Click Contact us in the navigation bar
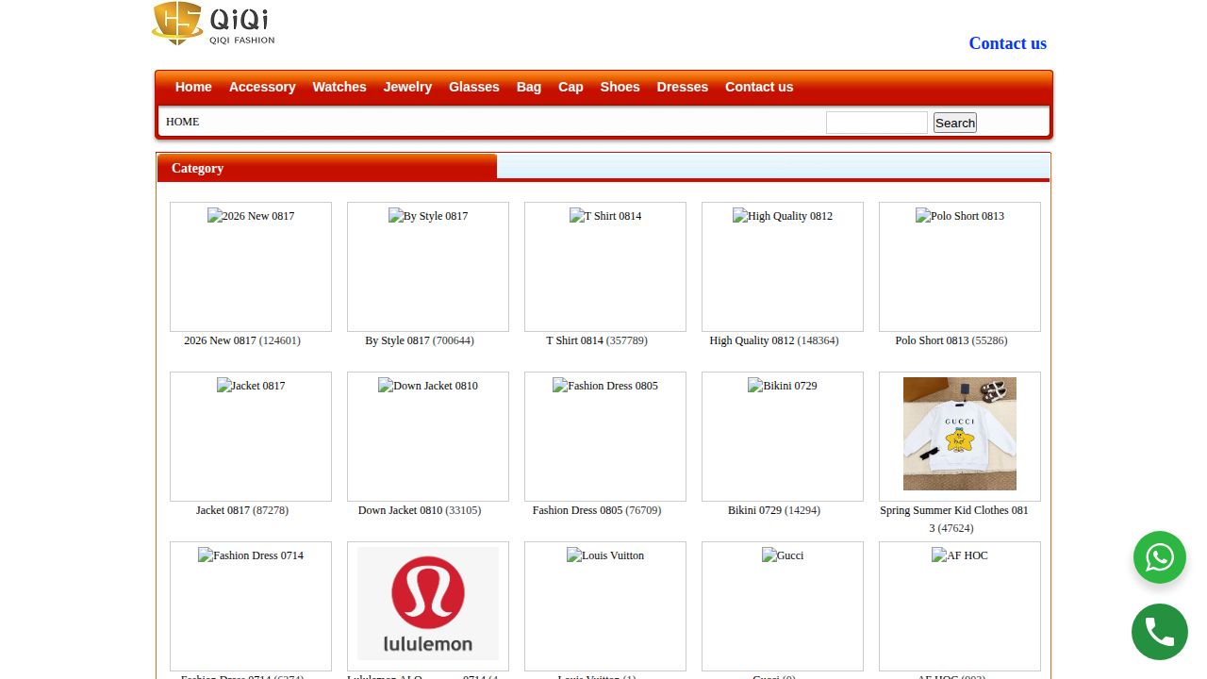 tap(759, 87)
